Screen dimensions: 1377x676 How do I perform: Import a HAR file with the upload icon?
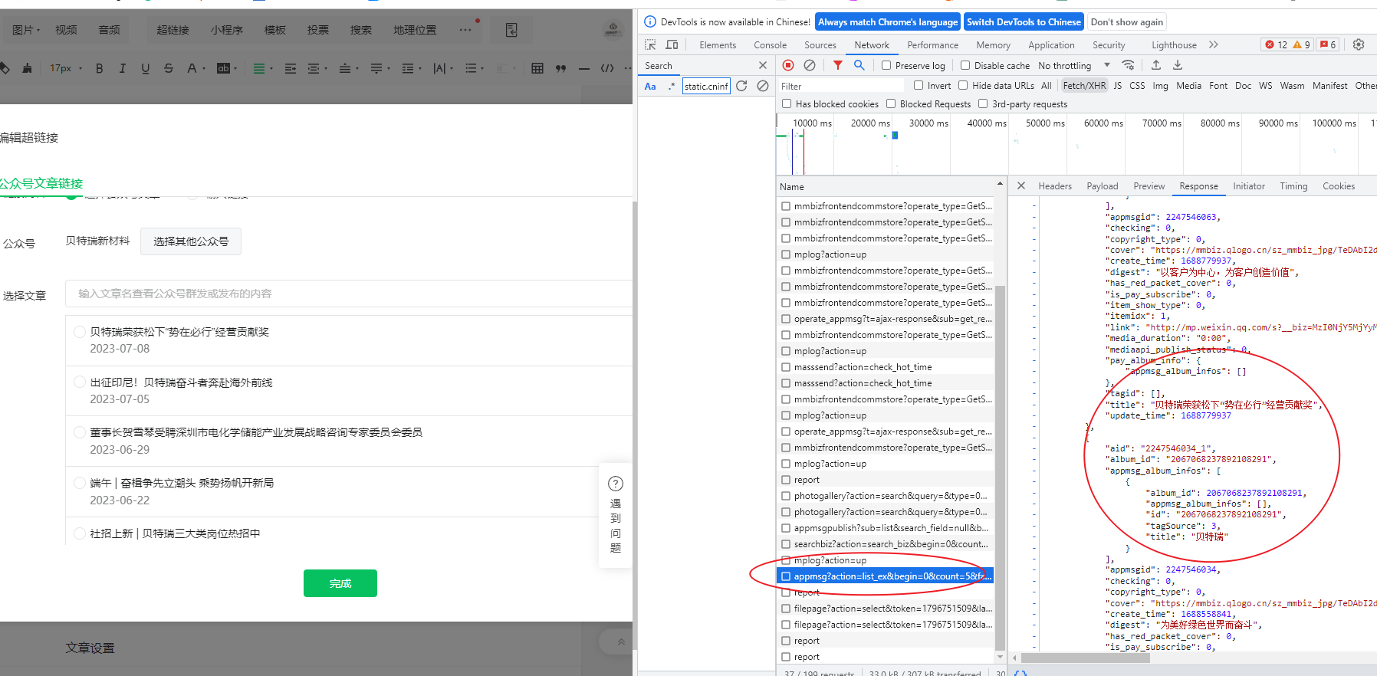click(1156, 65)
